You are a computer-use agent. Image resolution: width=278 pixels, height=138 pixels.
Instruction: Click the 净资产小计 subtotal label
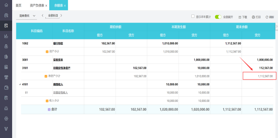[x=54, y=76]
